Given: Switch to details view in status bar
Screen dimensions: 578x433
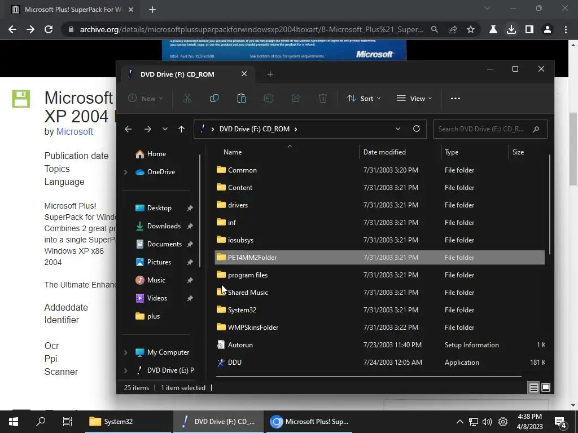Looking at the screenshot, I should click(x=533, y=388).
